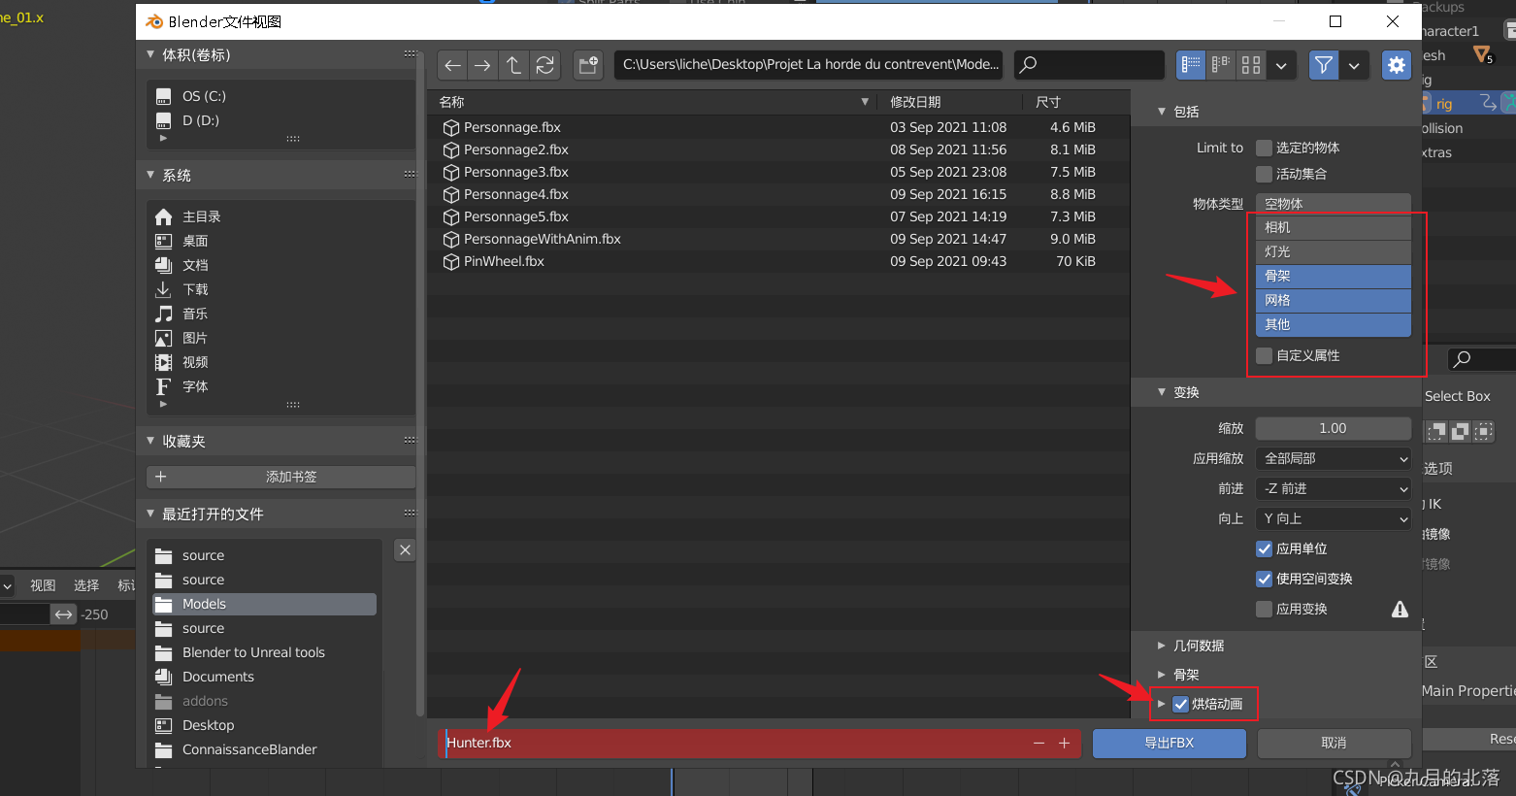
Task: Navigate to parent directory
Action: coord(513,65)
